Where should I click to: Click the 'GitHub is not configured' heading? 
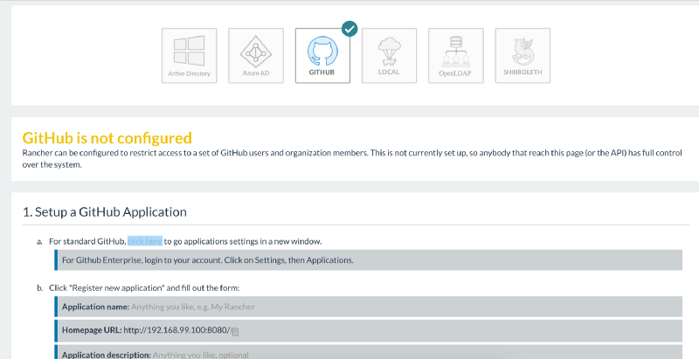click(x=107, y=138)
